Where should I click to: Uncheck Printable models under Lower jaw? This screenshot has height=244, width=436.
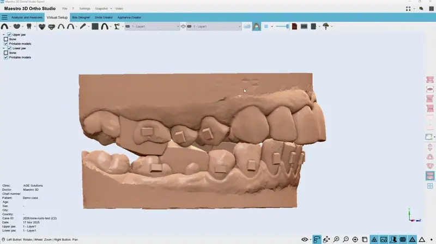pos(6,57)
